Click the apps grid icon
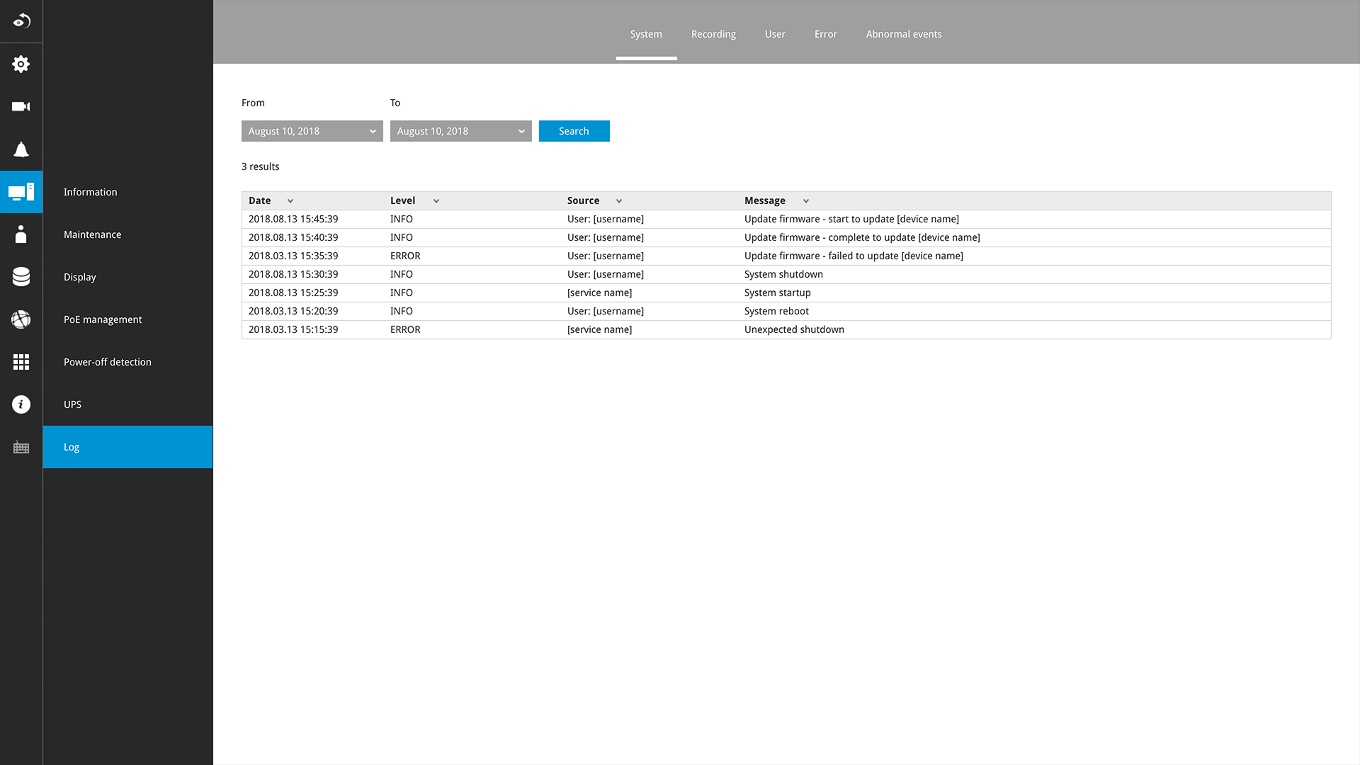Image resolution: width=1360 pixels, height=765 pixels. tap(21, 362)
